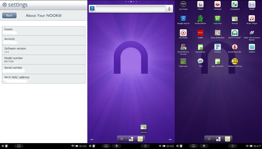
Task: Tap the menu button in Market home screen status bar
Action: tap(145, 146)
